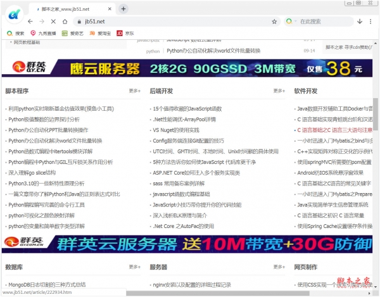Open article Java实现简单学生信息管理系统
This screenshot has width=380, height=297.
(332, 205)
